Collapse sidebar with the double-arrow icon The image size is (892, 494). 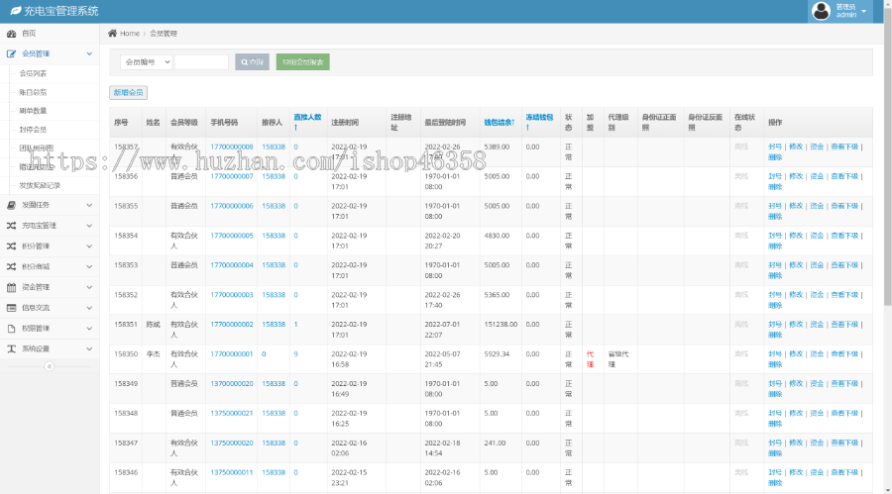point(50,366)
